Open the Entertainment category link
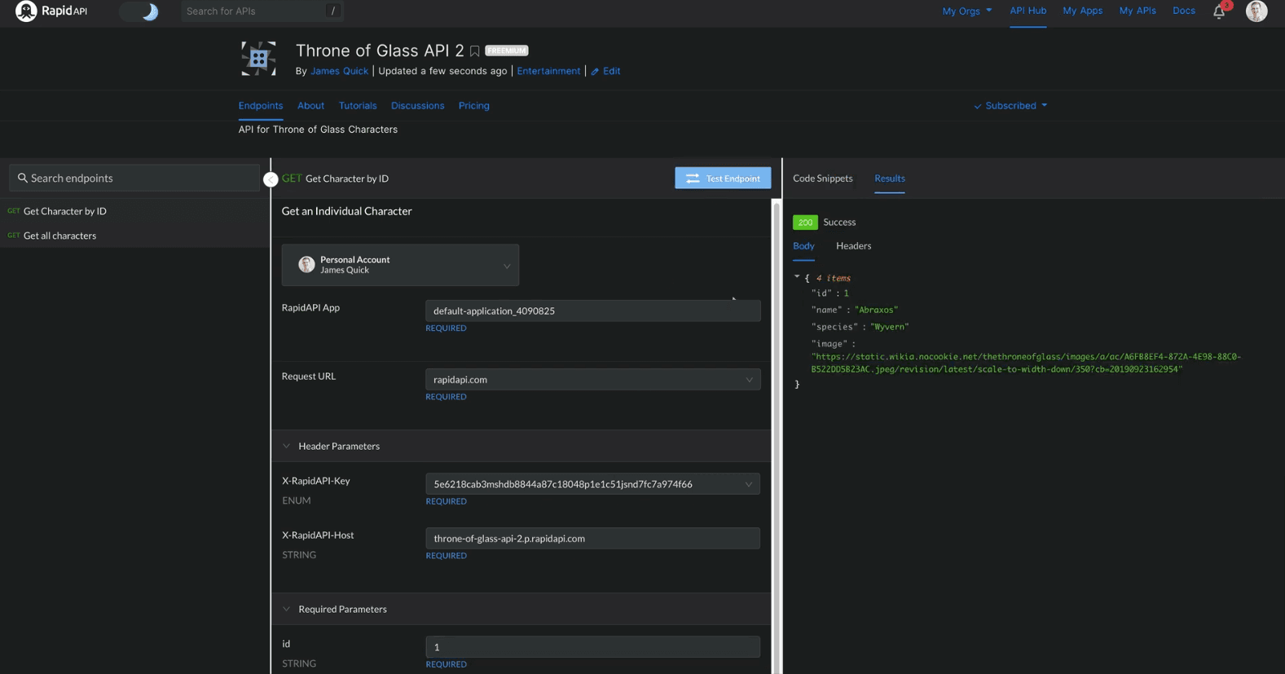Image resolution: width=1285 pixels, height=674 pixels. coord(548,71)
